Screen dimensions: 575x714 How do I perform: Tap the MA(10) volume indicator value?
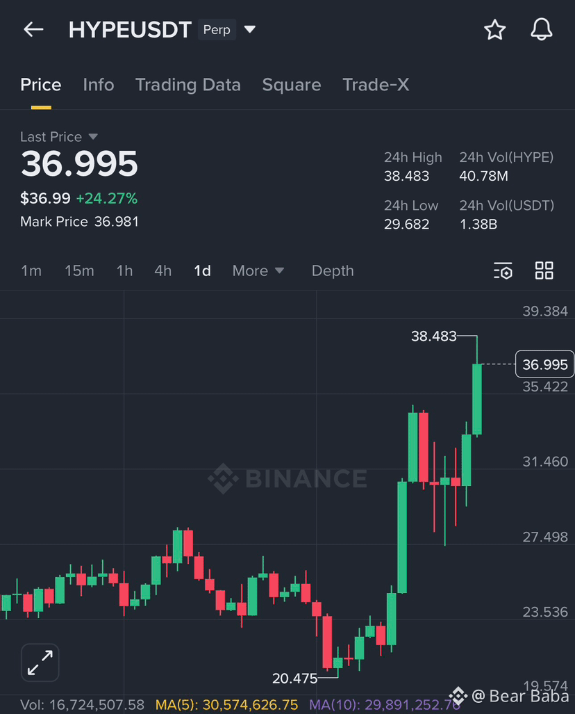(385, 705)
